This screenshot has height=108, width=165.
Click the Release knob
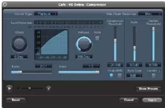(84, 44)
